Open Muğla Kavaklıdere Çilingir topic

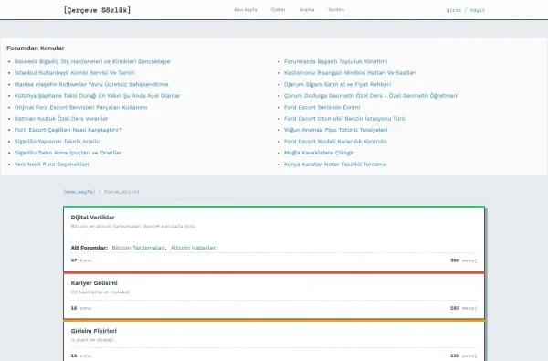coord(319,153)
